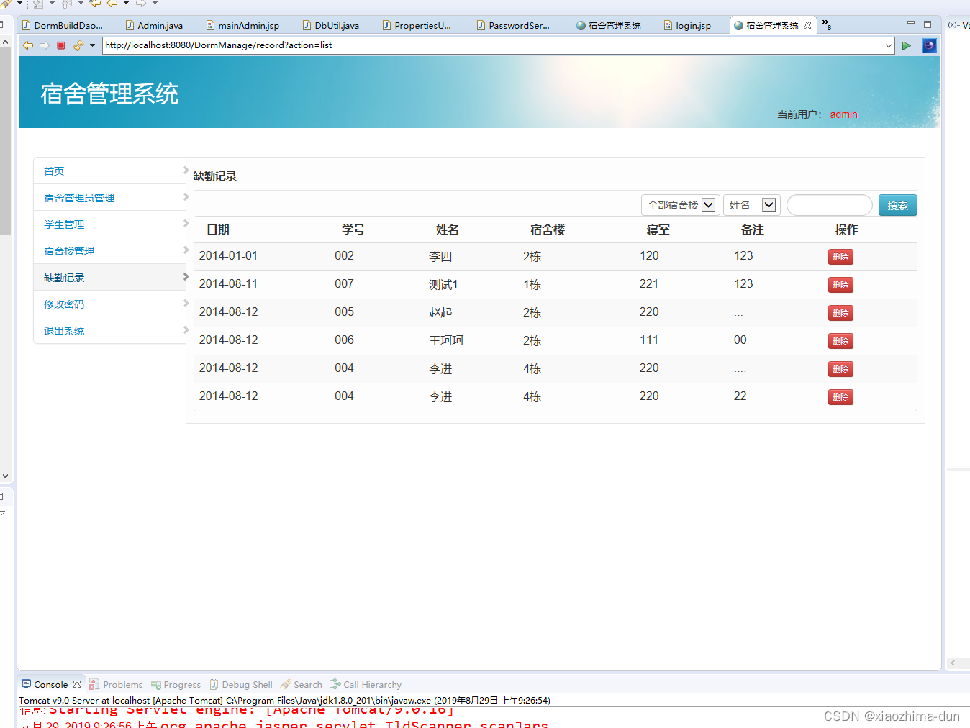This screenshot has height=728, width=970.
Task: Maximize the editor area
Action: [928, 24]
